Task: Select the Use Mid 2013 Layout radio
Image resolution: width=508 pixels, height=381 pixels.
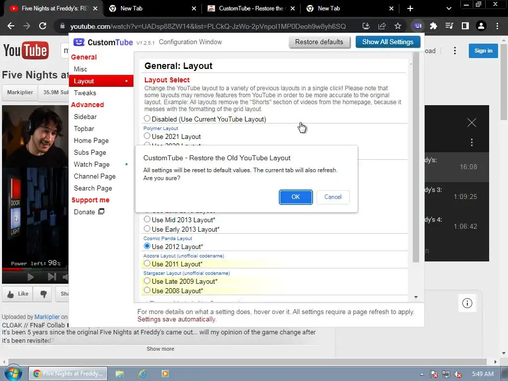Action: pos(147,219)
